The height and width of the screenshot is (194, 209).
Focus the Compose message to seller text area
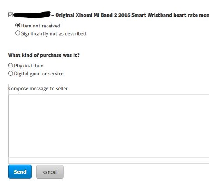click(x=109, y=126)
